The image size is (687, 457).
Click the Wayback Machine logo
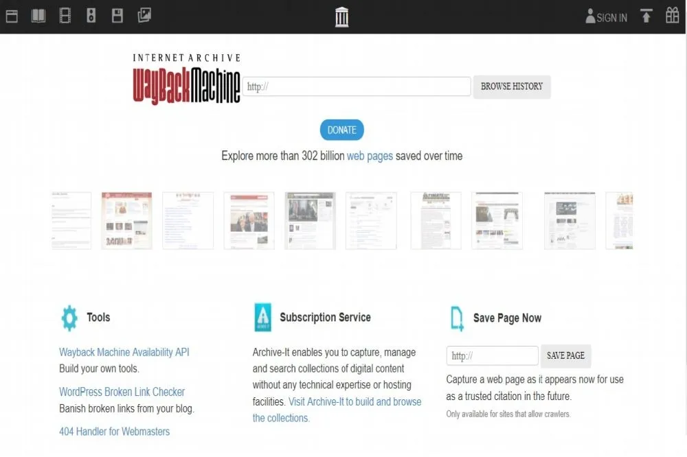[x=187, y=86]
